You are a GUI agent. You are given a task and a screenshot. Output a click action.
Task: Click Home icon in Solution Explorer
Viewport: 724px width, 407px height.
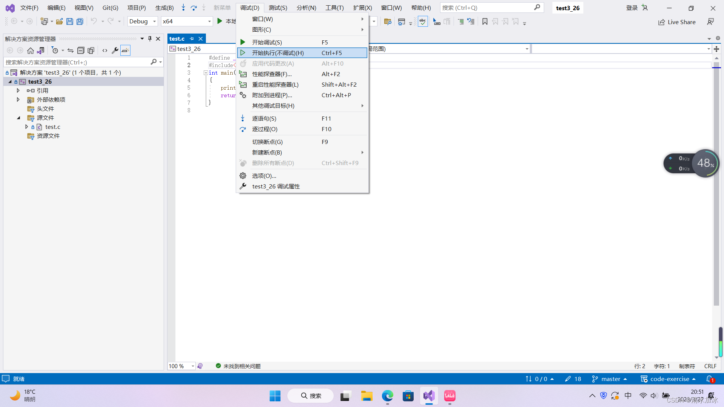point(31,50)
